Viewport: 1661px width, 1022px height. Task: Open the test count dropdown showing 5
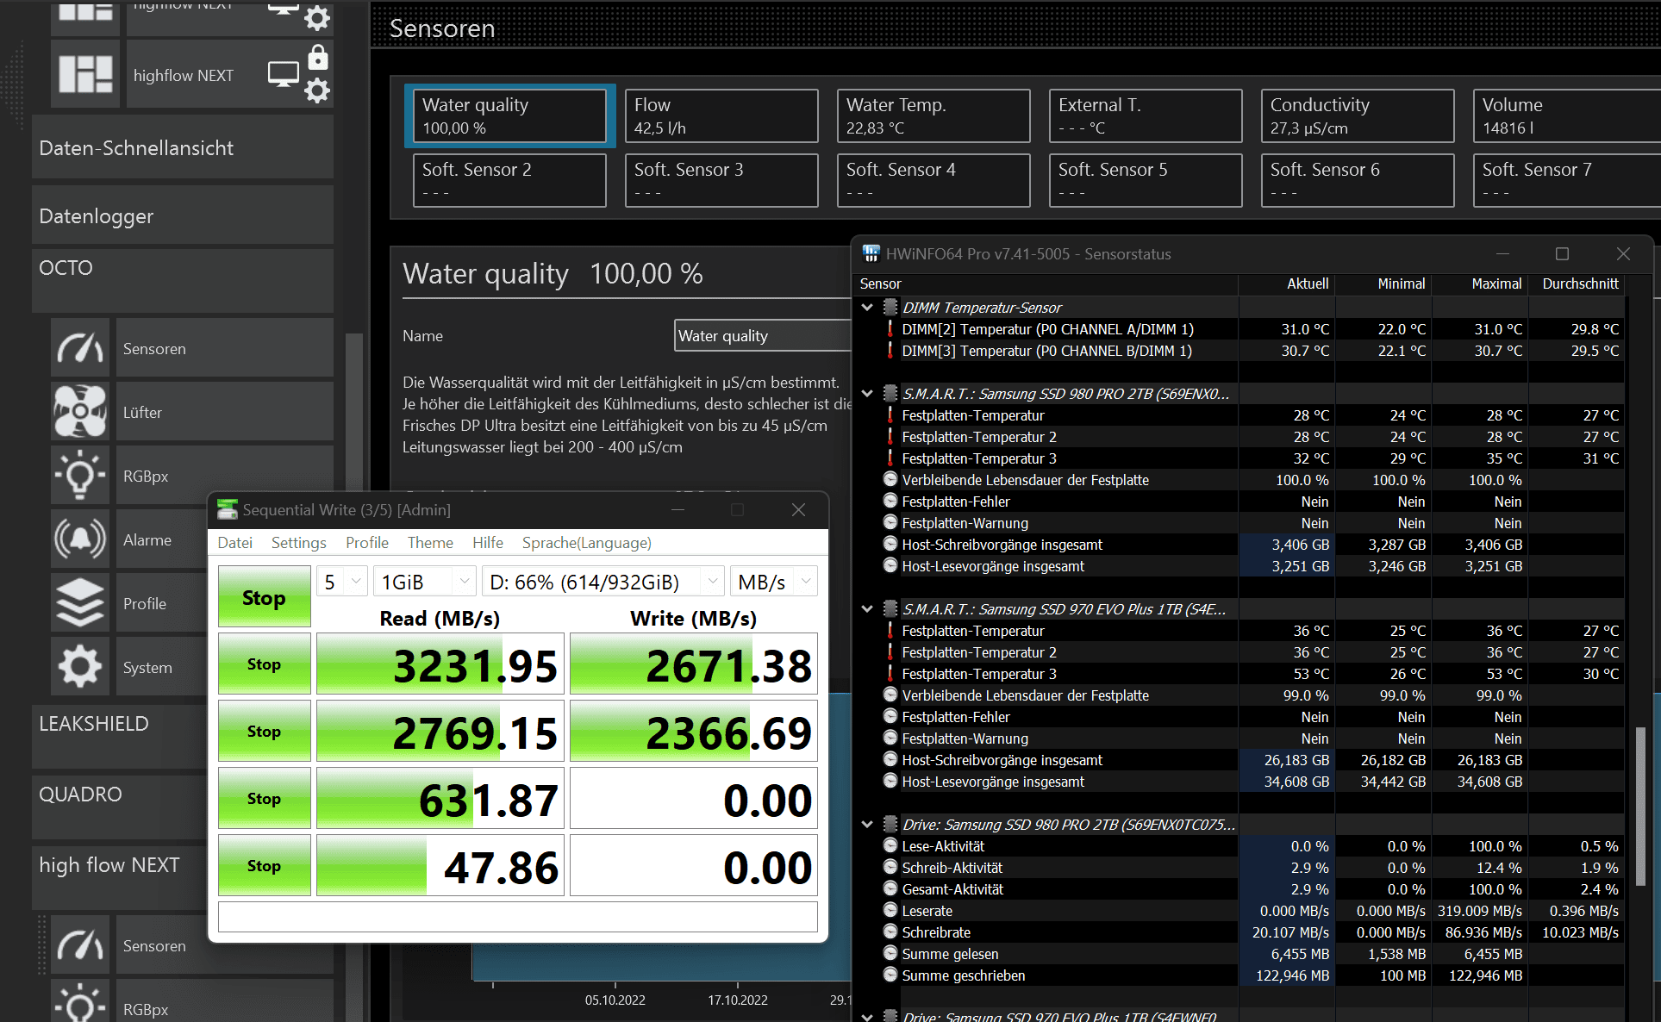tap(342, 582)
